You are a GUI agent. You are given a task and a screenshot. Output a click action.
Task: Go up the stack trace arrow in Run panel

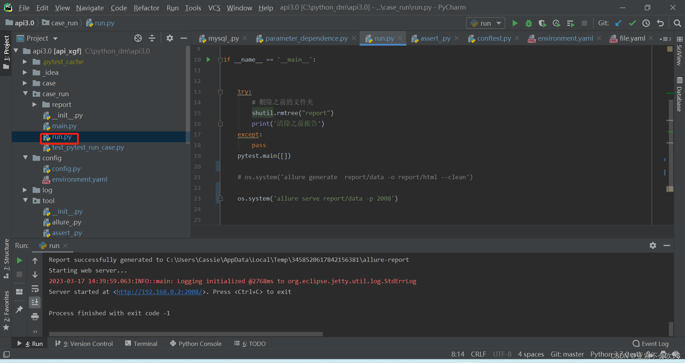pyautogui.click(x=35, y=260)
